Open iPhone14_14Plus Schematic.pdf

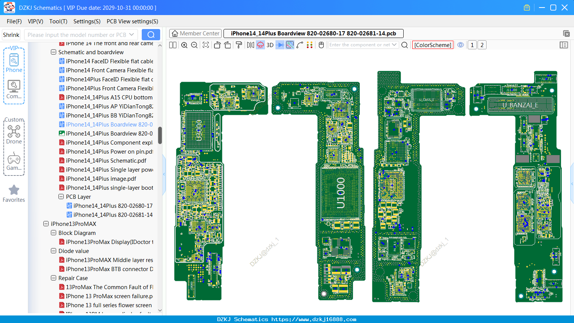(x=103, y=161)
